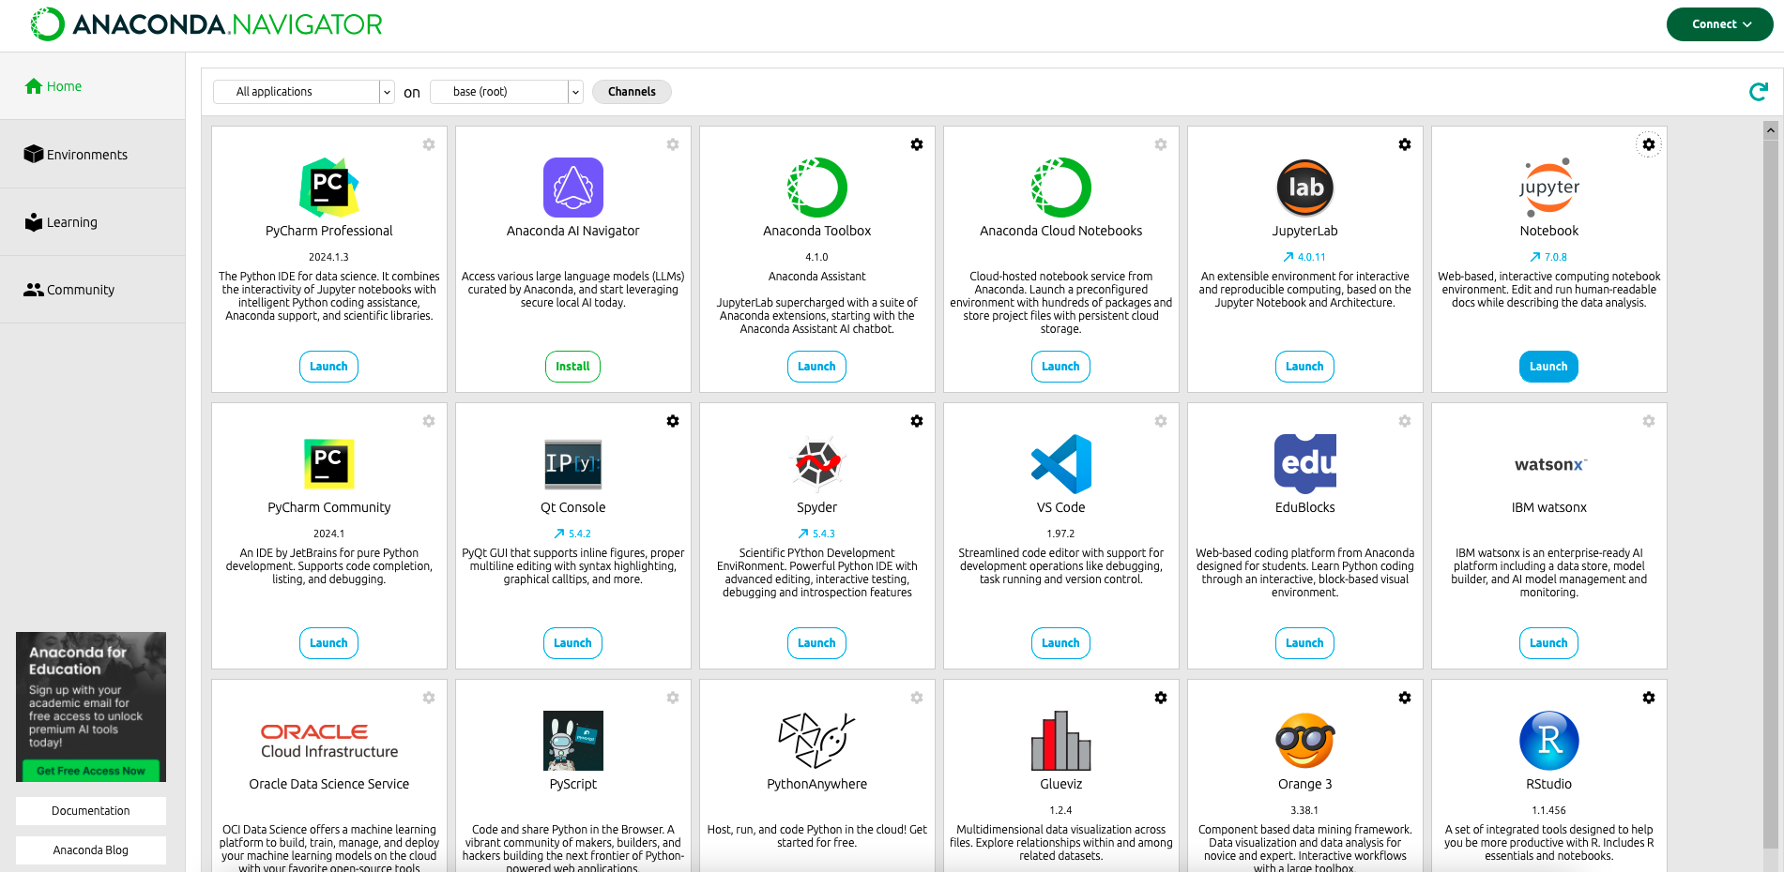Viewport: 1784px width, 872px height.
Task: Refresh the applications list
Action: click(1759, 91)
